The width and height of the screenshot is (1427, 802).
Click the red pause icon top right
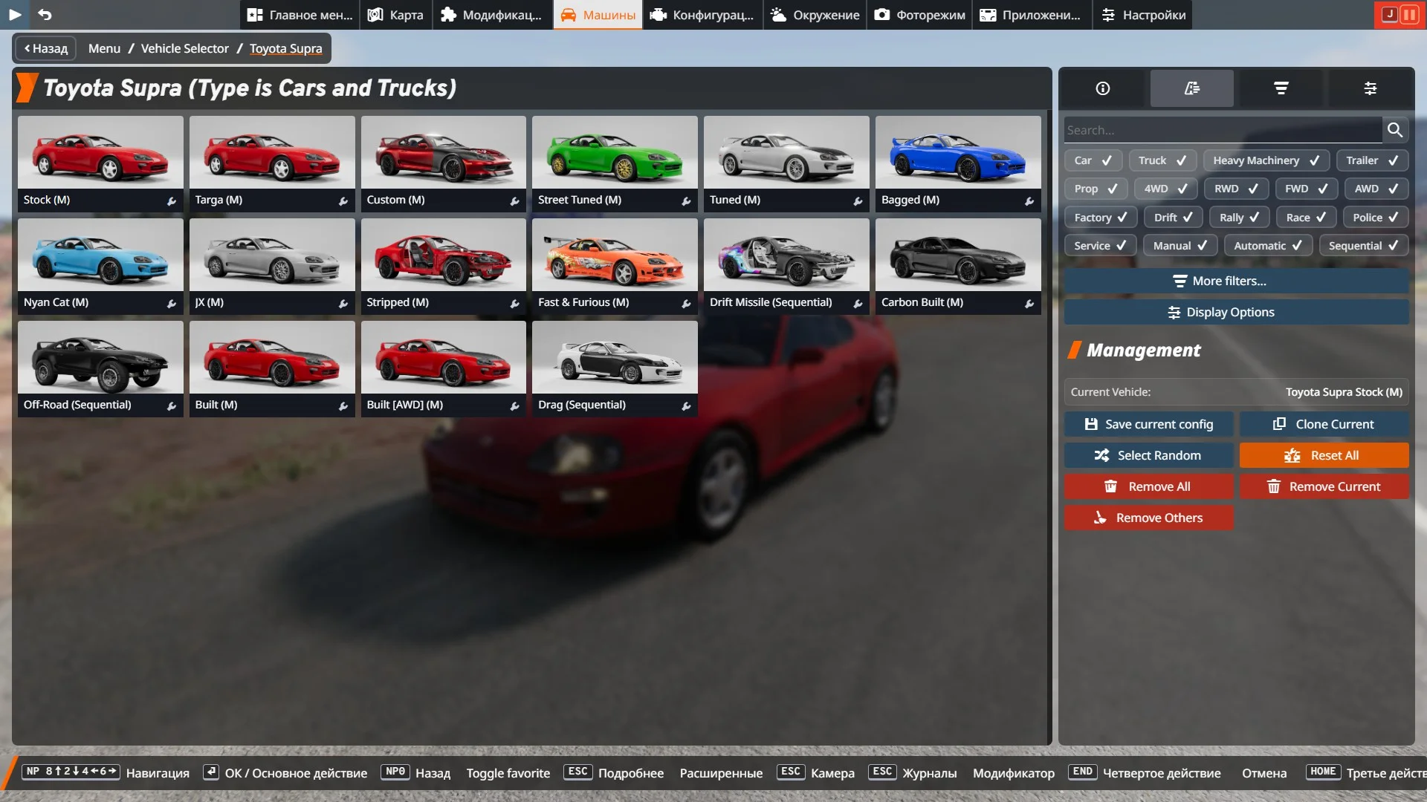coord(1409,14)
